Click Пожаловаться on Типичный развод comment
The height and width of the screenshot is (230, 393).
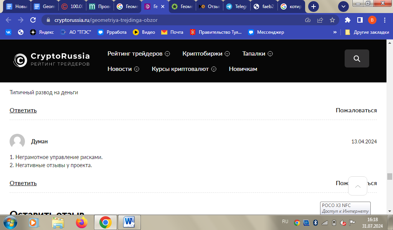(356, 110)
